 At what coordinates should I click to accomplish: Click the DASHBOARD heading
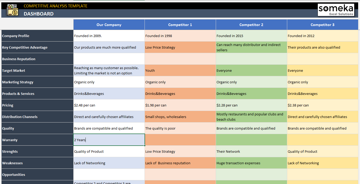[x=39, y=14]
